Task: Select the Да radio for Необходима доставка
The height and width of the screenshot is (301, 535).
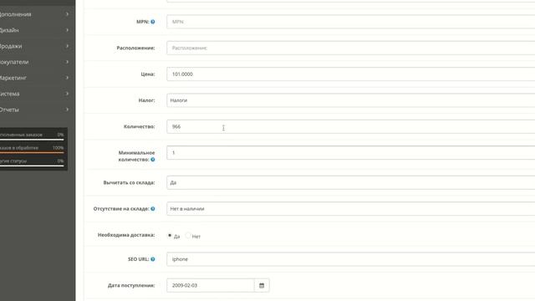Action: 170,236
